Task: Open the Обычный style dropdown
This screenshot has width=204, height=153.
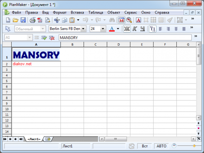Action: coord(43,29)
